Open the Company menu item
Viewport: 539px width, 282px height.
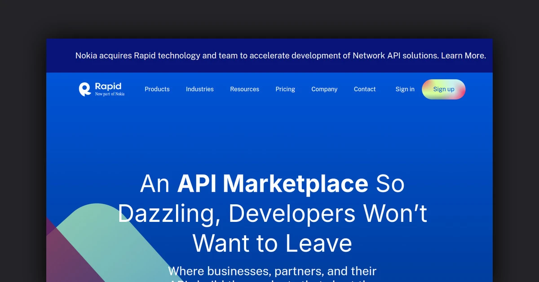324,89
